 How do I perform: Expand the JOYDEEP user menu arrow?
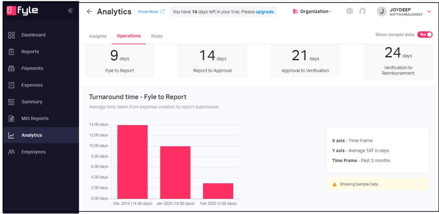pos(429,12)
